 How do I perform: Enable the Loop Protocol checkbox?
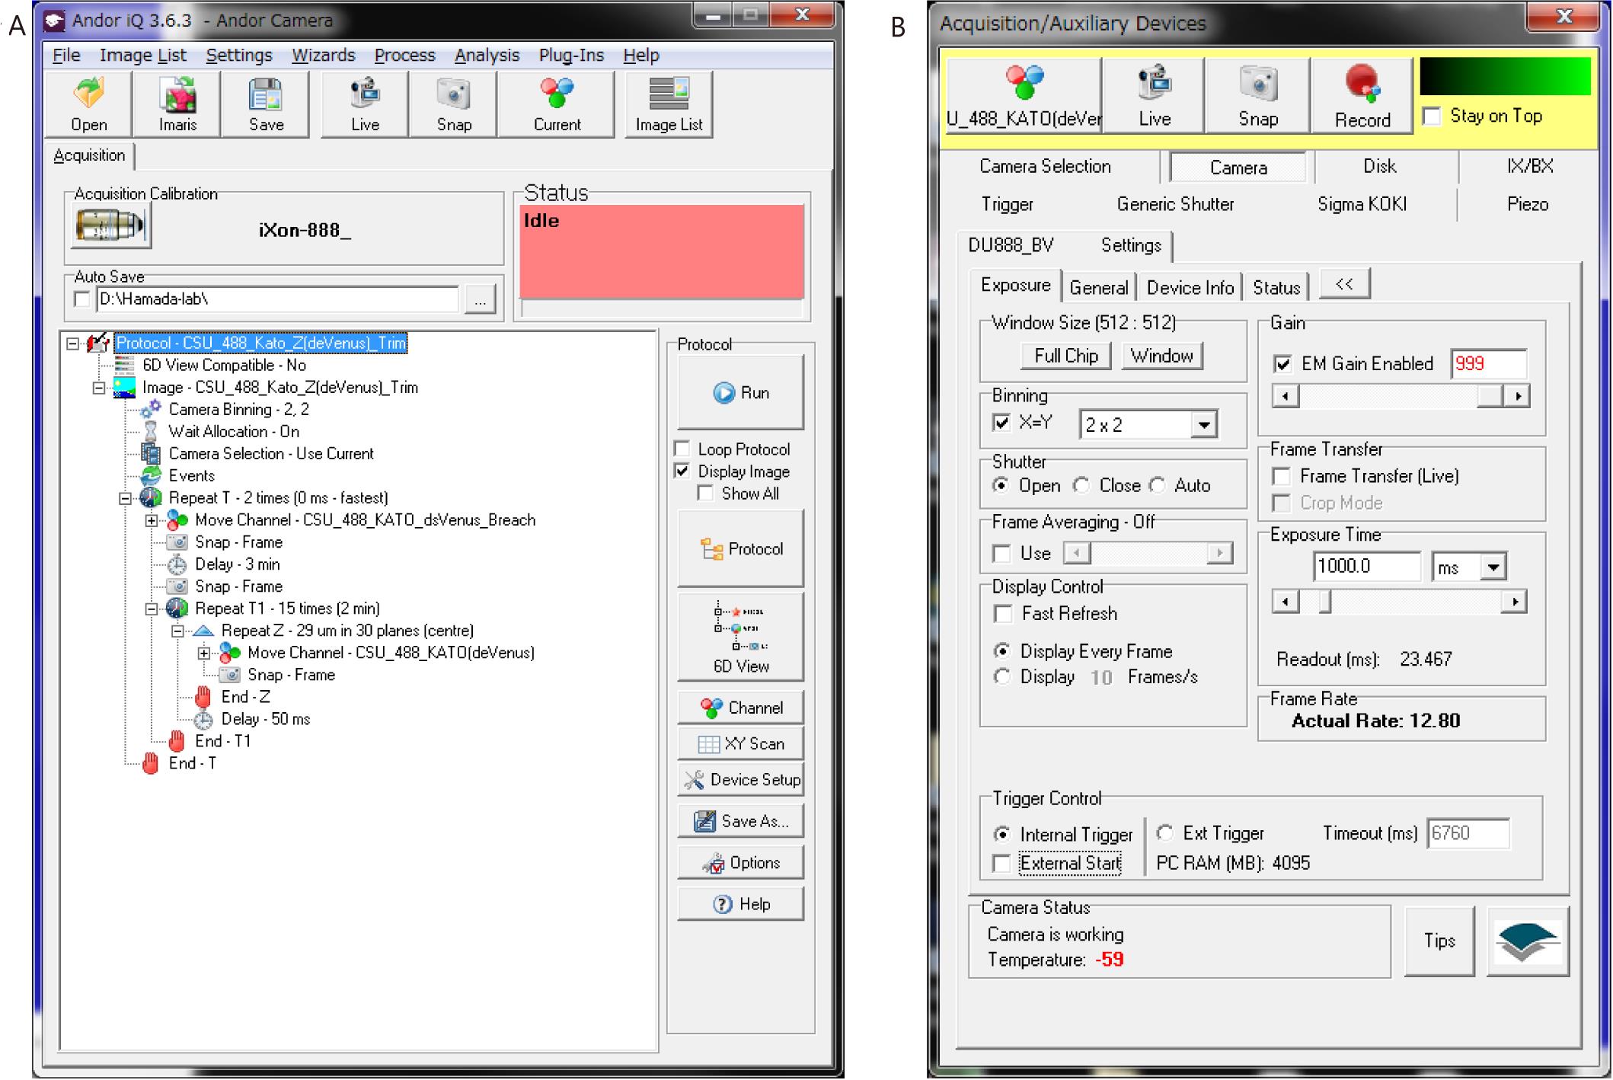pyautogui.click(x=682, y=449)
